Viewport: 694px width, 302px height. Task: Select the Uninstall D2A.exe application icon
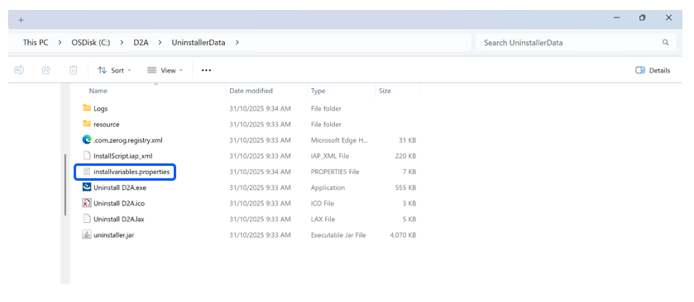click(x=87, y=187)
